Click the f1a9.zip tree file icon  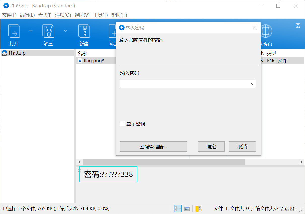(x=4, y=53)
